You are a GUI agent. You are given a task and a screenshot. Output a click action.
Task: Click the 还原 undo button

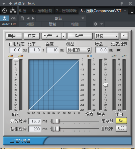pos(32,36)
